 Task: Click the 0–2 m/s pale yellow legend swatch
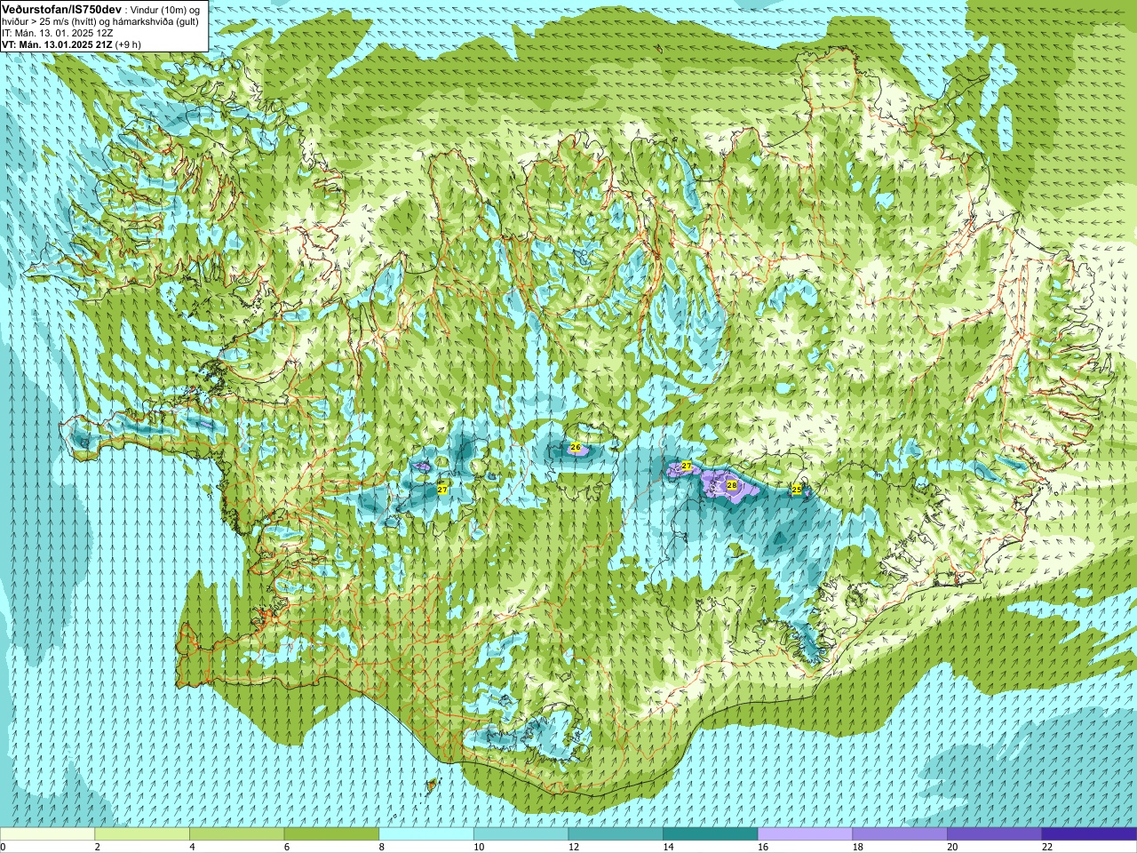47,834
